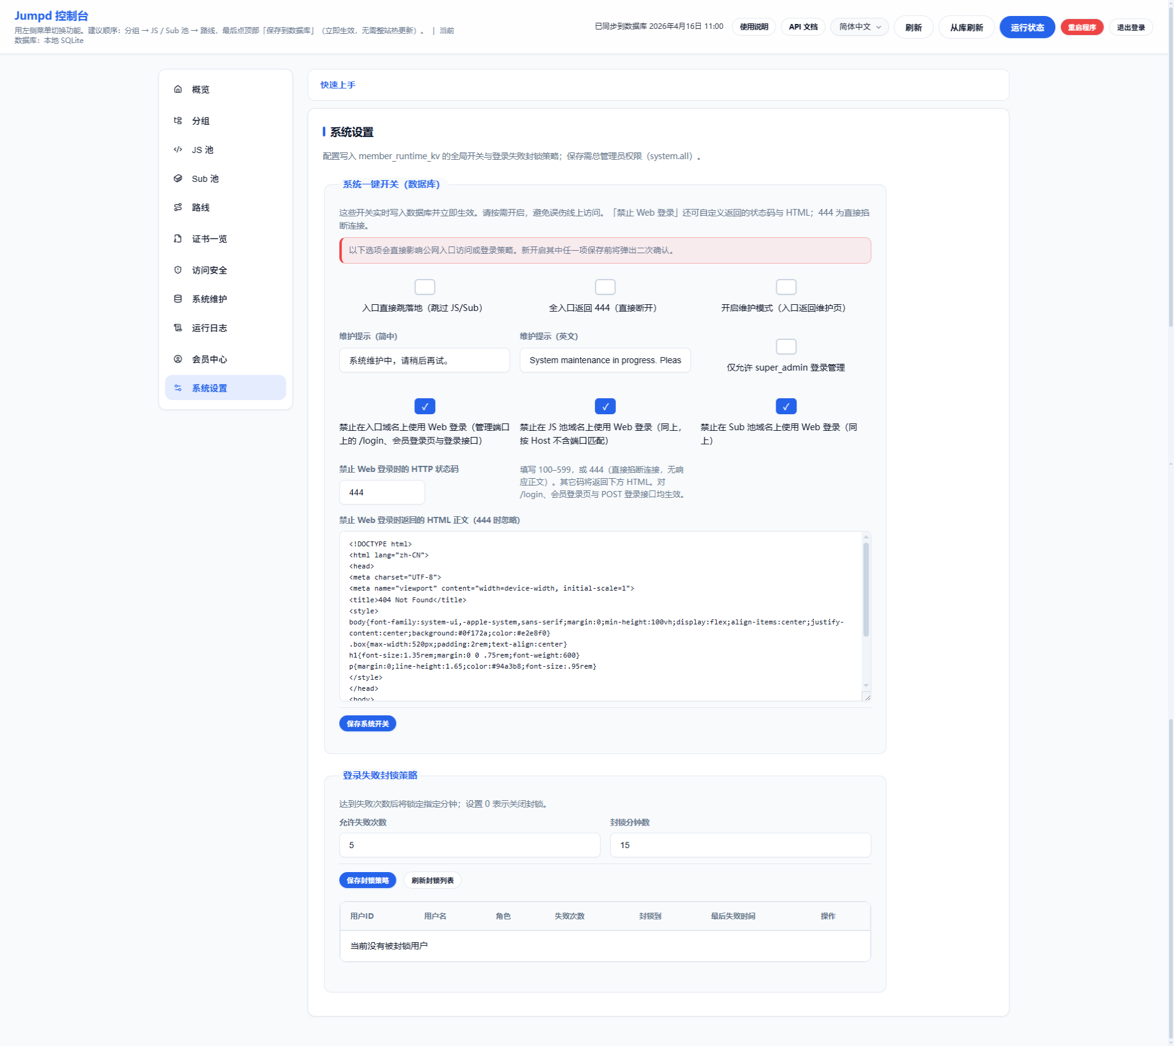
Task: Click the user icon beside 会员中心
Action: tap(178, 359)
